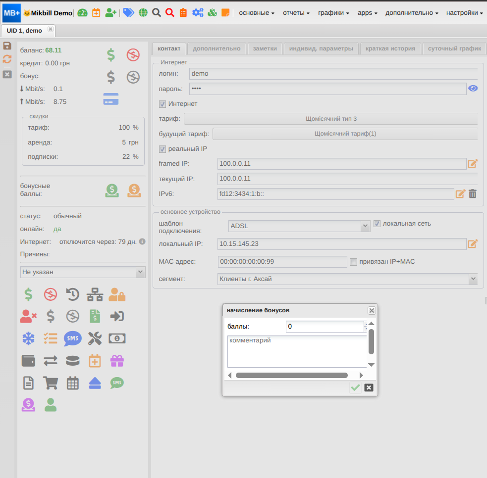This screenshot has width=487, height=478.
Task: Open the blue gears settings icon
Action: (198, 13)
